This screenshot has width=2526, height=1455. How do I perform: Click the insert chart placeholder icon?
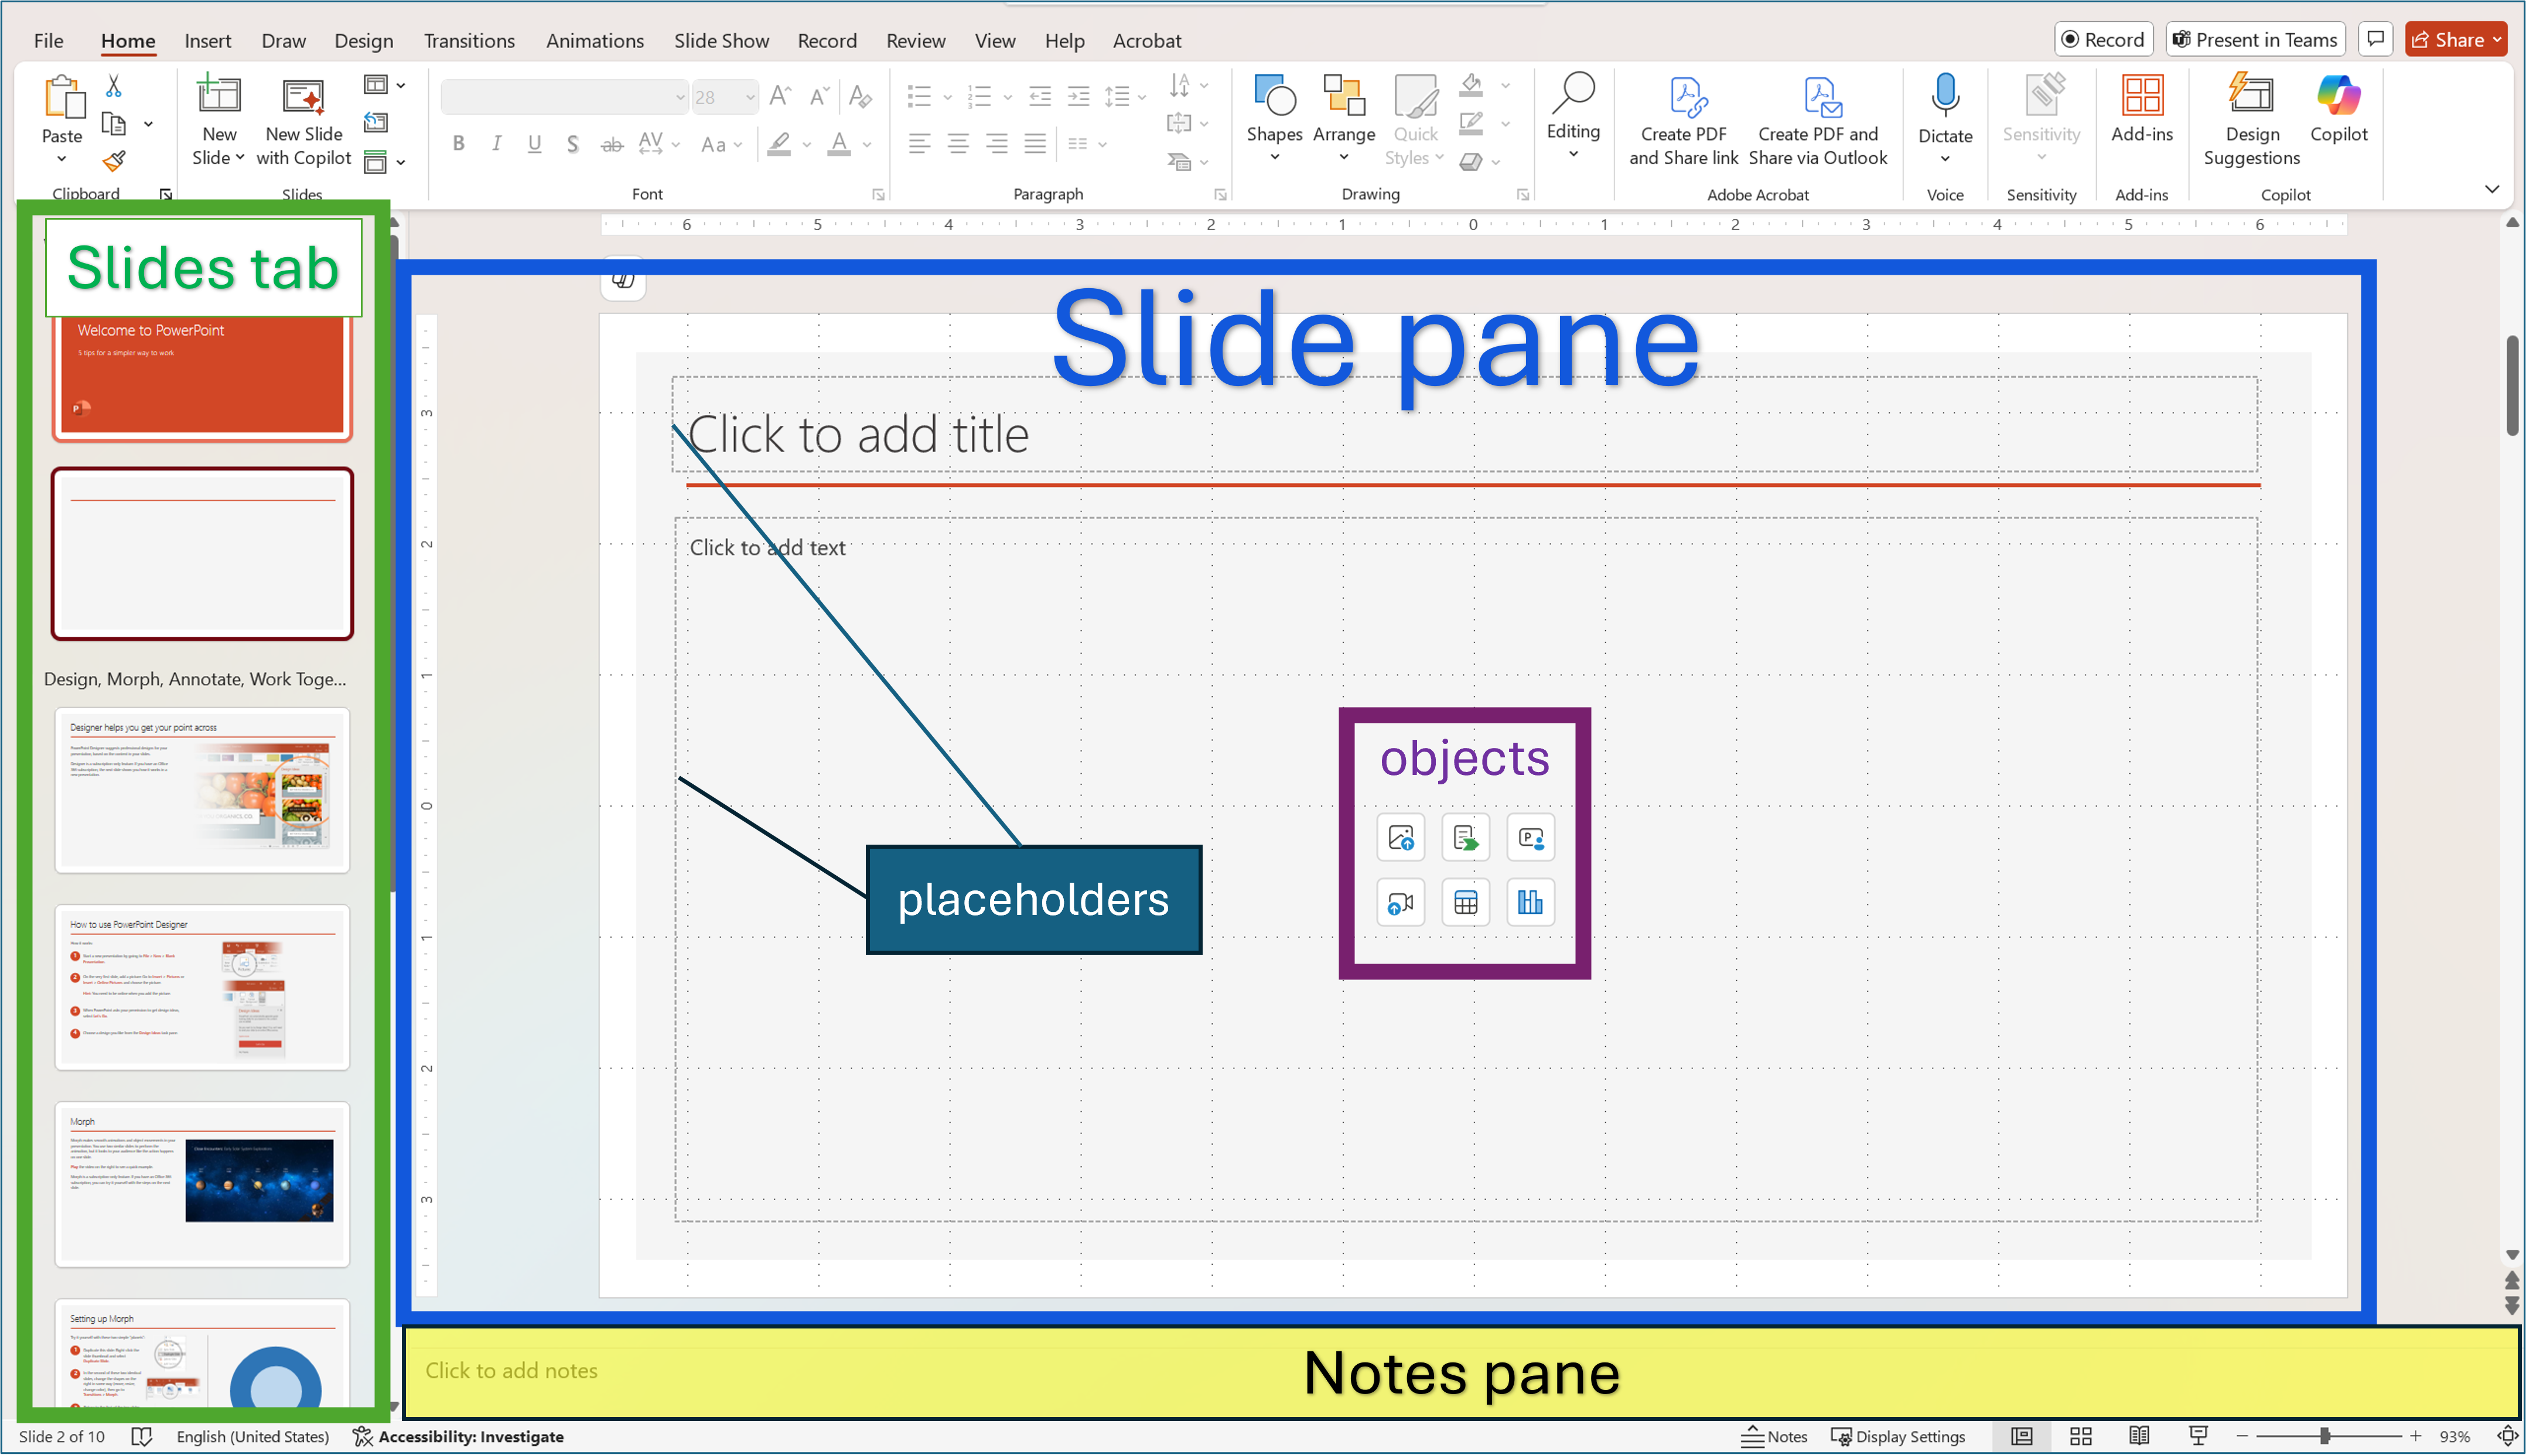coord(1530,903)
